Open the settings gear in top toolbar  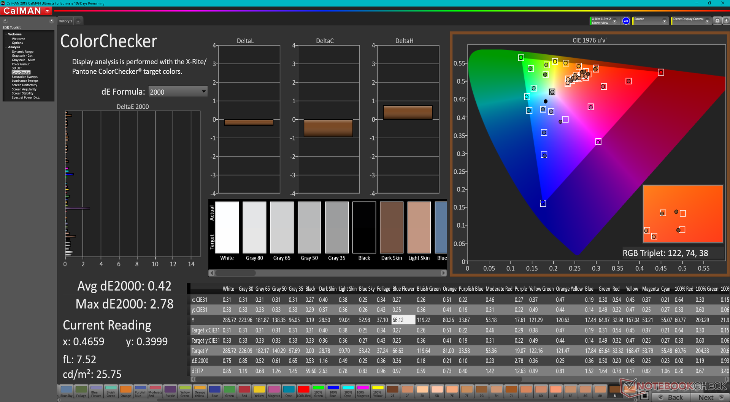[717, 21]
